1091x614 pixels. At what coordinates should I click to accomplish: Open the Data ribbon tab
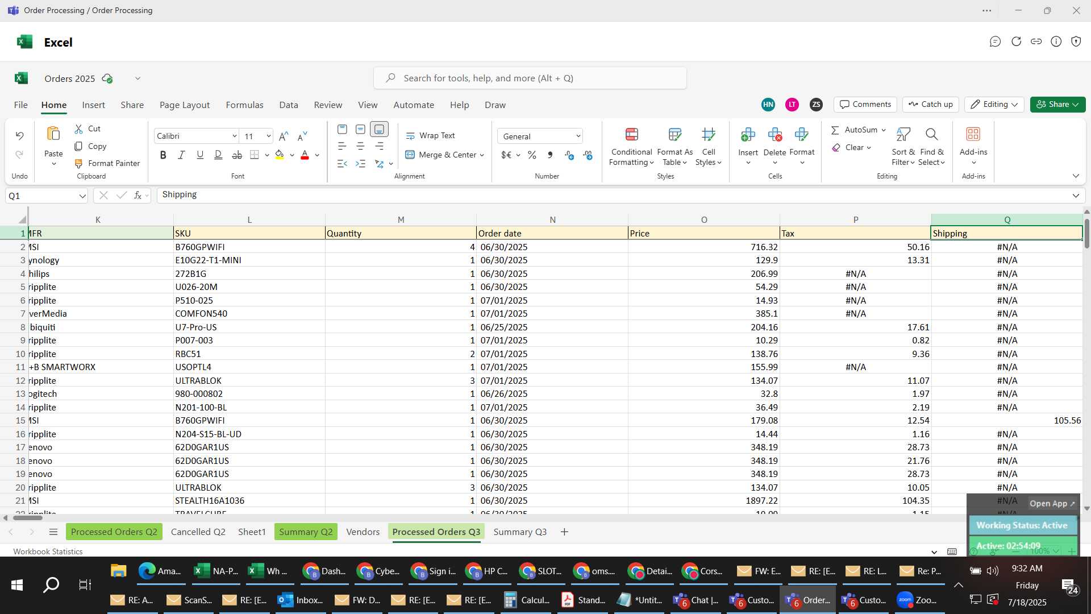(288, 105)
